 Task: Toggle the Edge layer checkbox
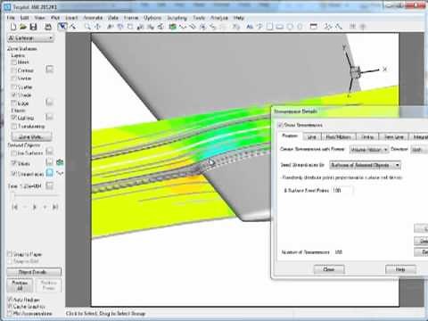coord(13,103)
